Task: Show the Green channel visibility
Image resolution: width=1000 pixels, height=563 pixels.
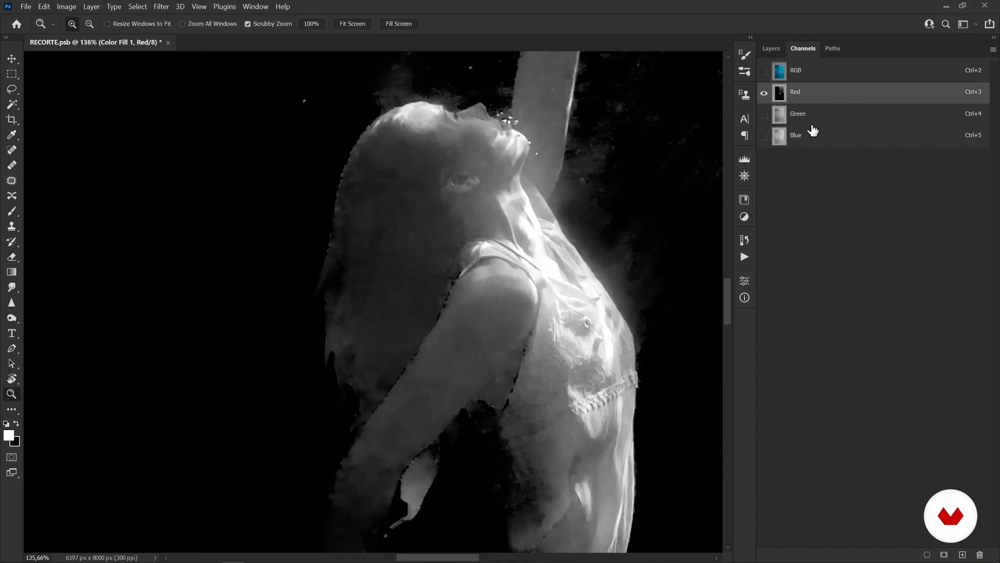Action: pos(764,114)
